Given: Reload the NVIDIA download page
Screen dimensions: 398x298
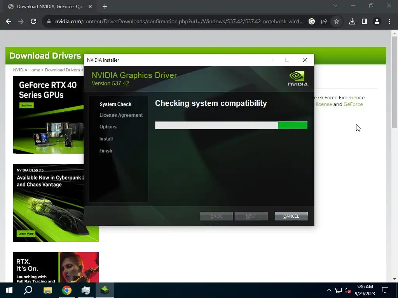Looking at the screenshot, I should pyautogui.click(x=33, y=22).
